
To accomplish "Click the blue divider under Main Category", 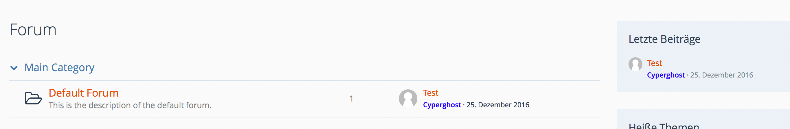I will coord(304,80).
